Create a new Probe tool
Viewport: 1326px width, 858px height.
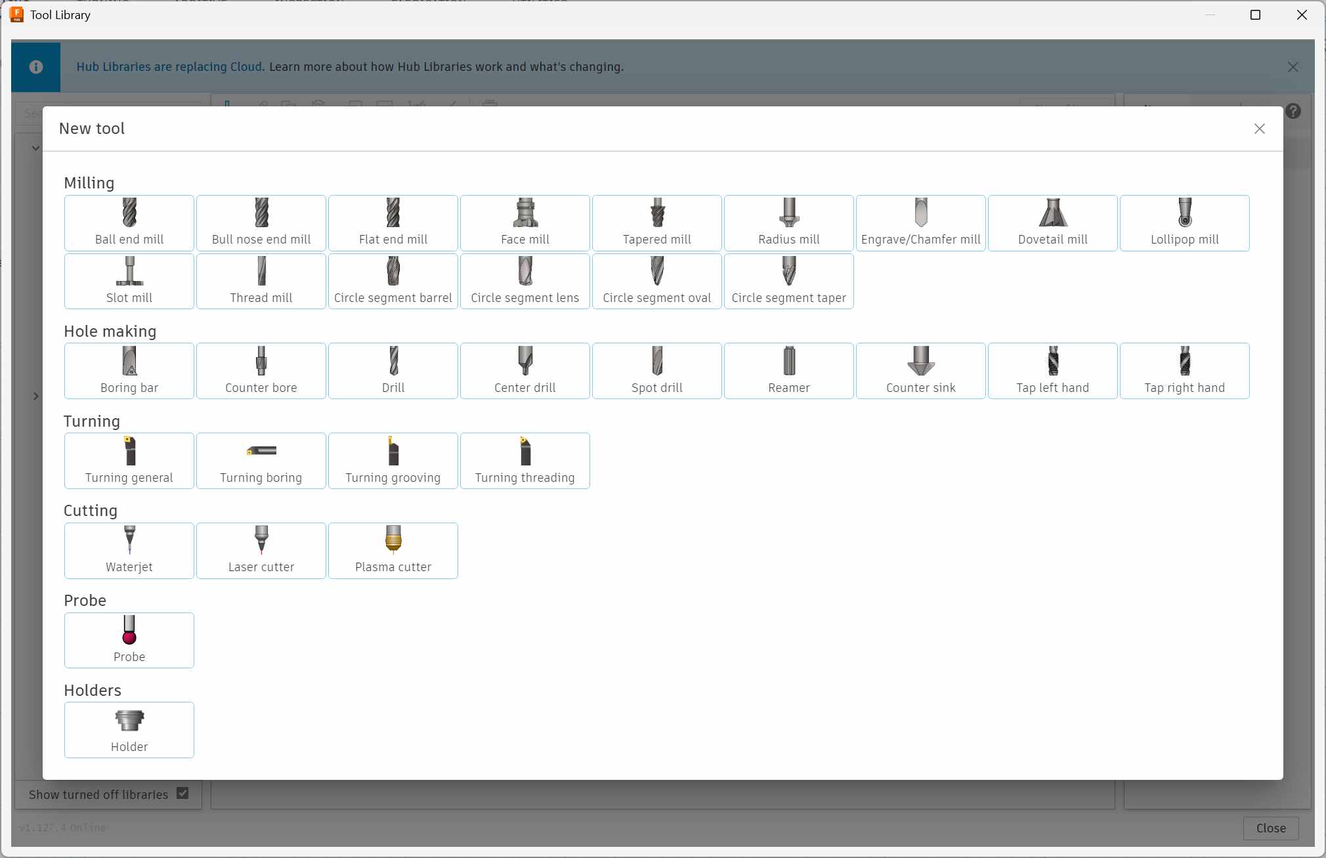(129, 640)
